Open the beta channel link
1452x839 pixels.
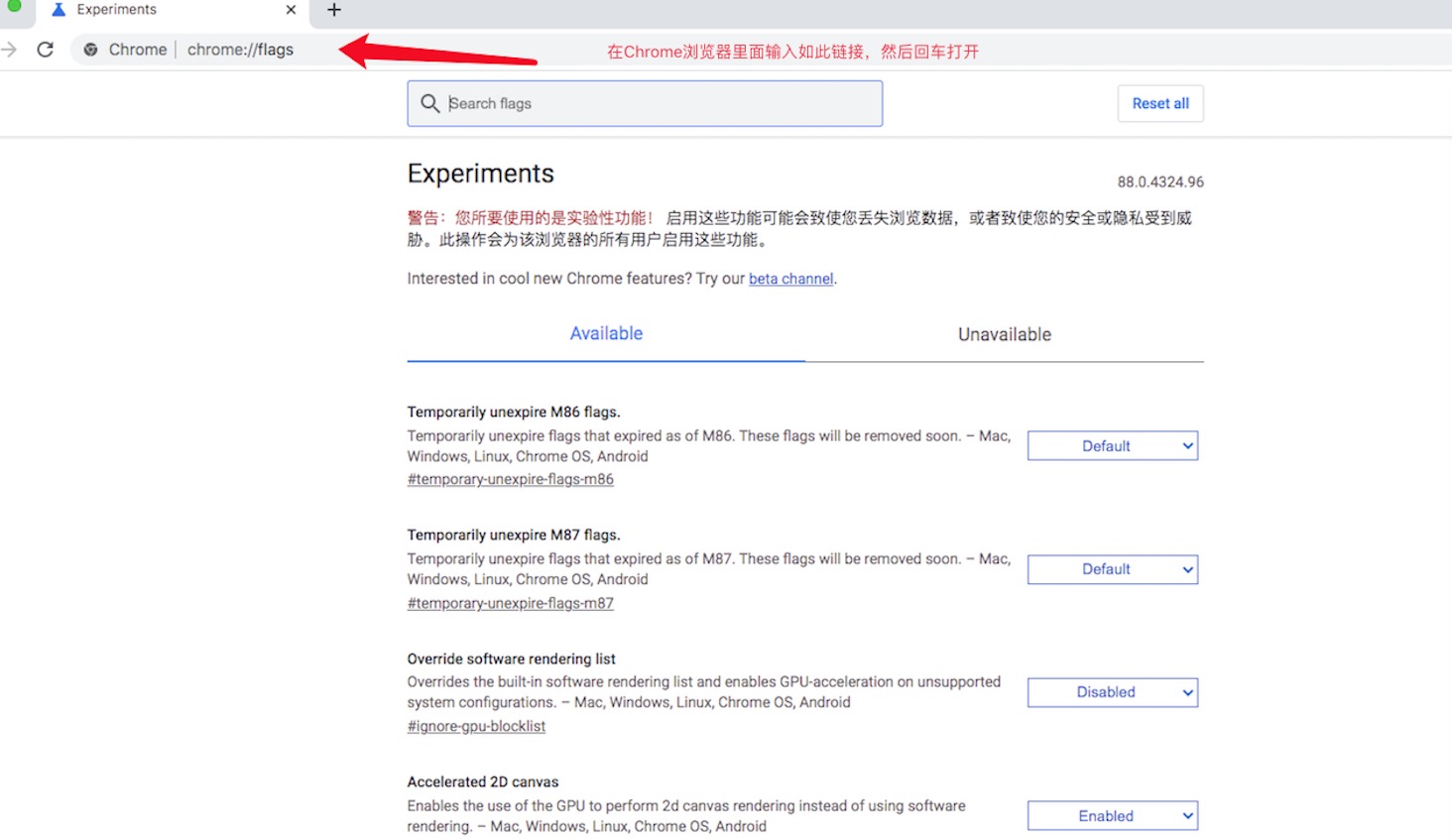pos(790,279)
